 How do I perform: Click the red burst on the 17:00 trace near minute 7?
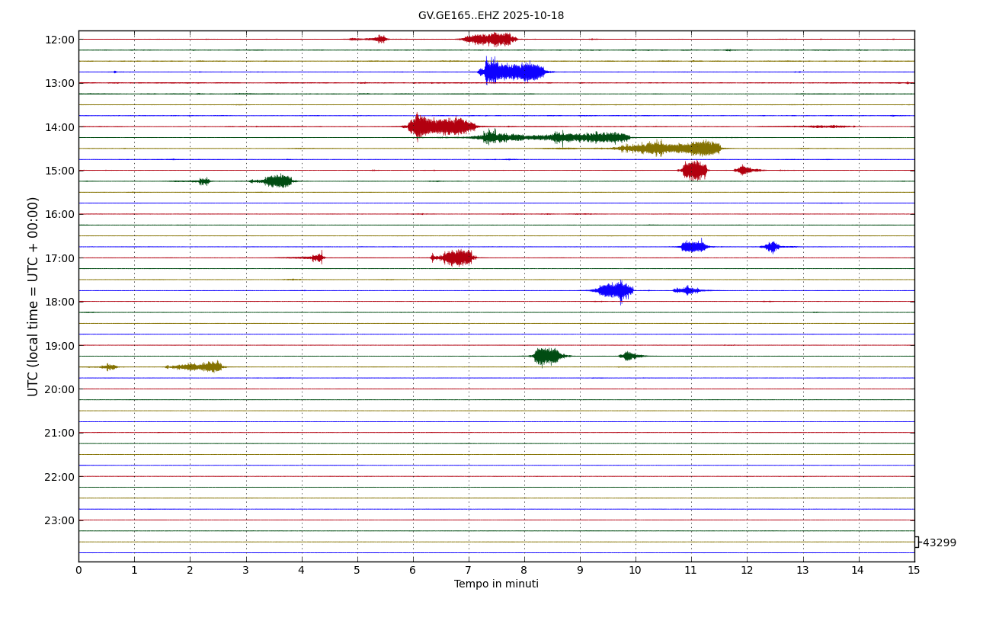456,258
